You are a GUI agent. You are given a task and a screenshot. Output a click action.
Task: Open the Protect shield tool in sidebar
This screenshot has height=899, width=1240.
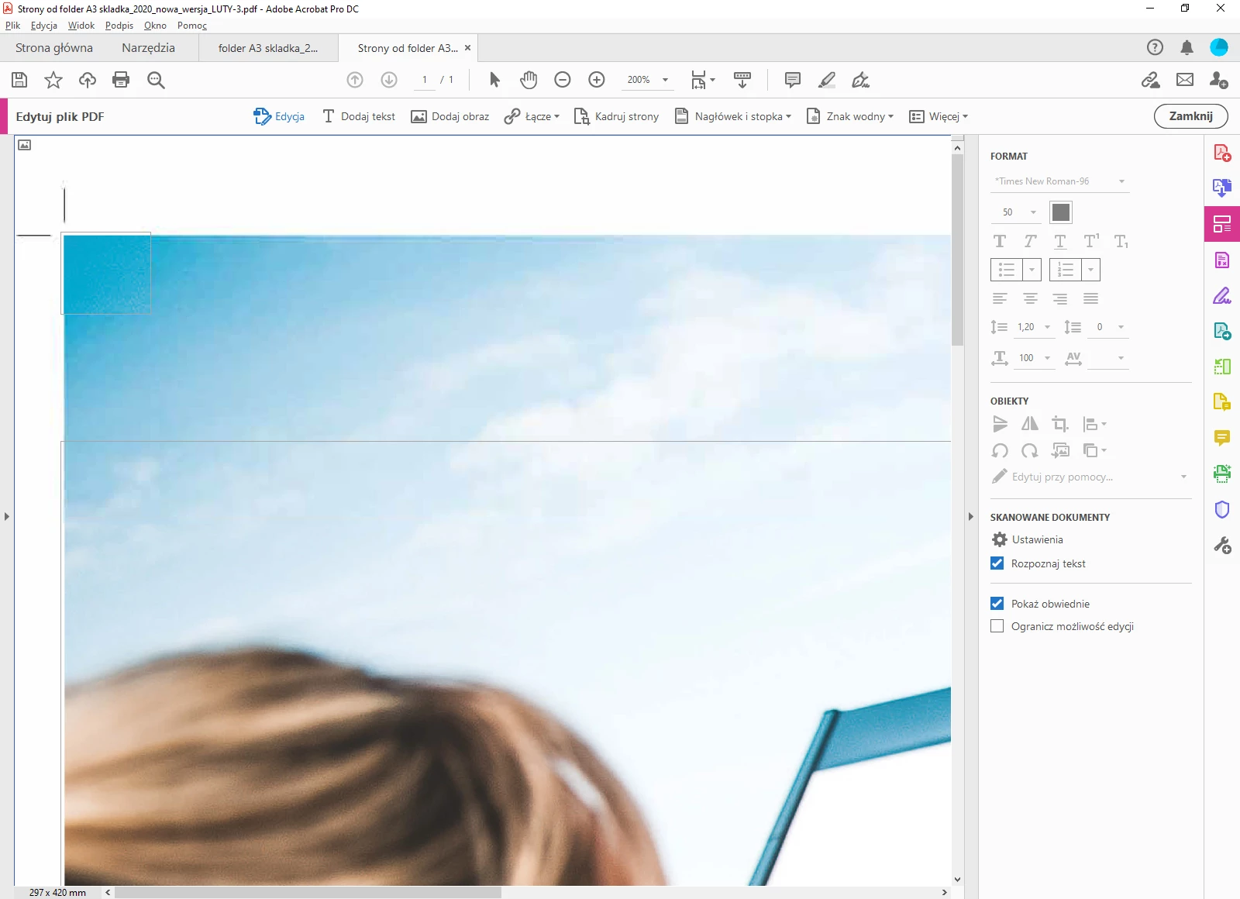point(1222,509)
